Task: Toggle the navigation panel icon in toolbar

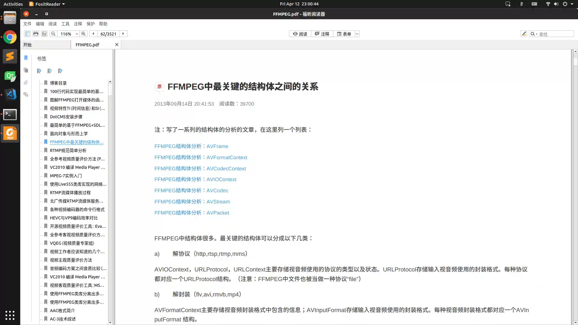Action: pyautogui.click(x=27, y=34)
